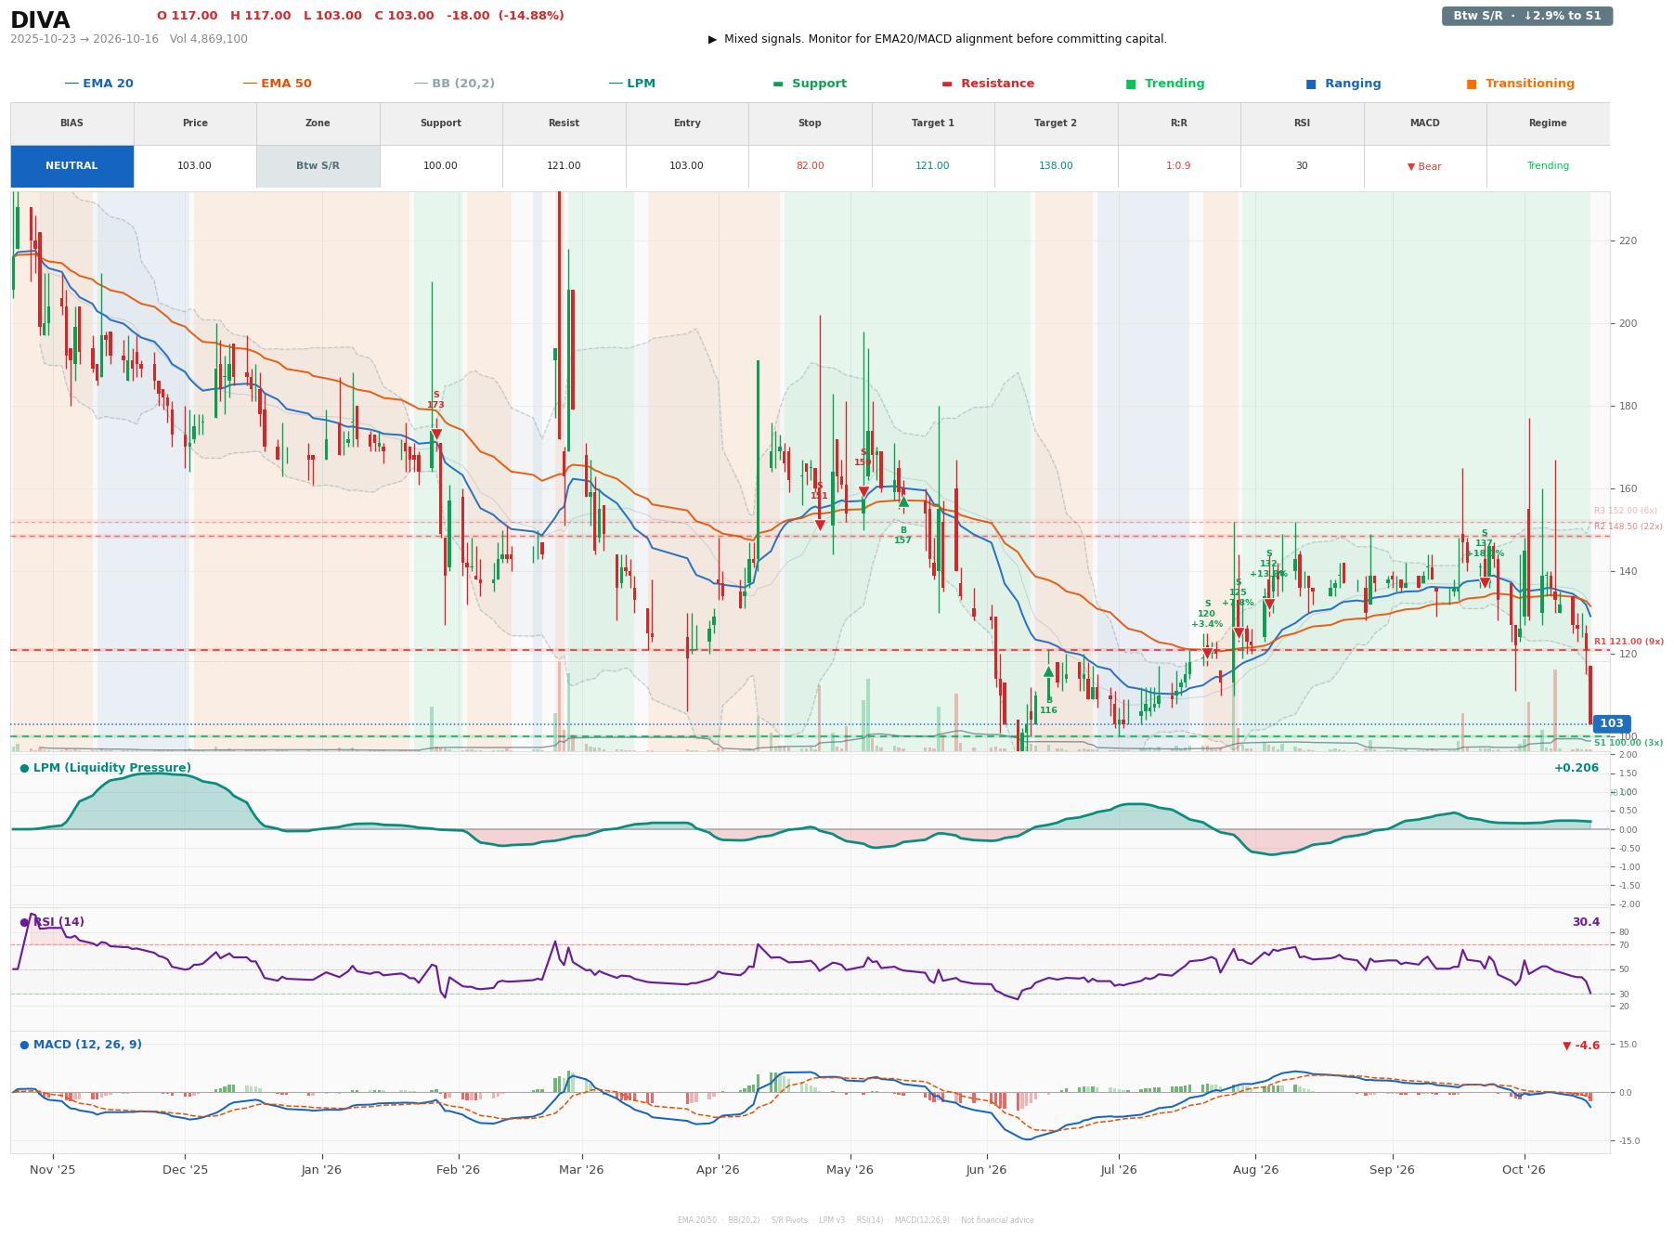Click the red sell arrow marker at 173
Viewport: 1674px width, 1235px height.
pos(436,435)
